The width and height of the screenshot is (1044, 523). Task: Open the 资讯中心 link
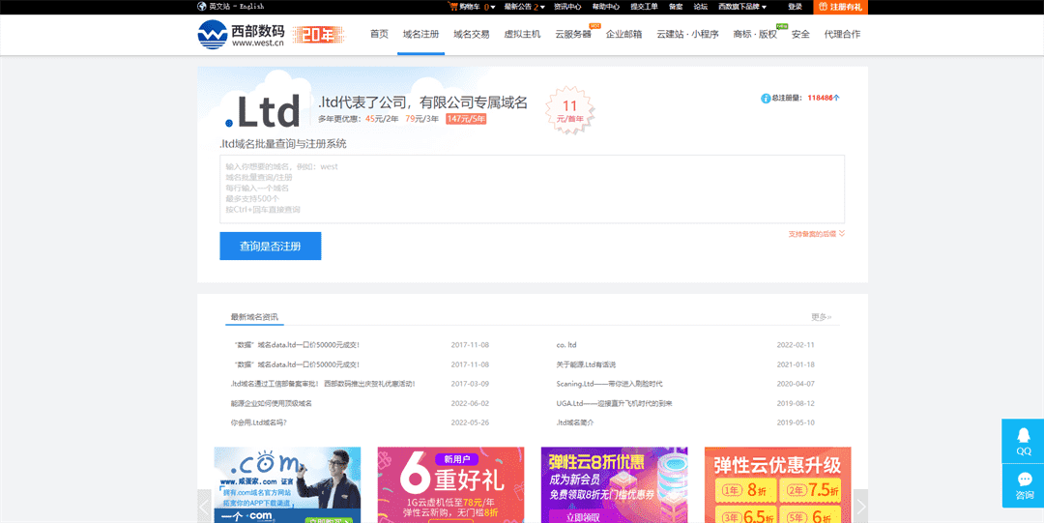[x=568, y=7]
